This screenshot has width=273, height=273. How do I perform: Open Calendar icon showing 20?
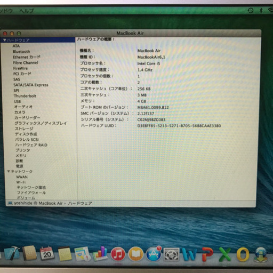pos(47,253)
